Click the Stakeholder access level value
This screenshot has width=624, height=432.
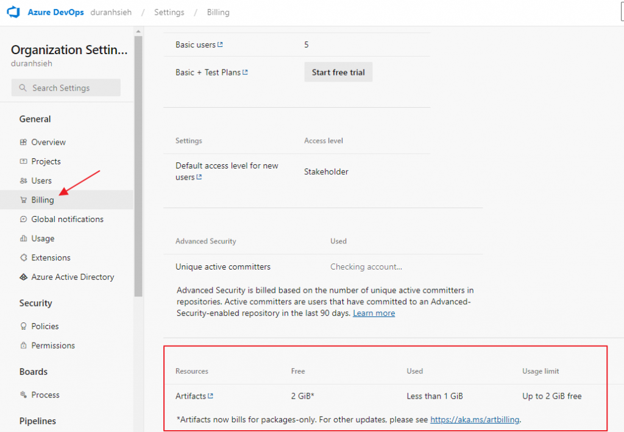tap(327, 172)
